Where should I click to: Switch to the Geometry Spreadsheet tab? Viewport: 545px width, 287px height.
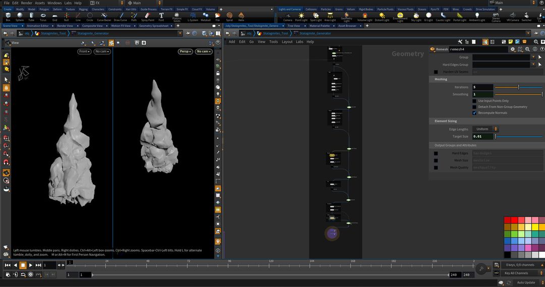(153, 26)
